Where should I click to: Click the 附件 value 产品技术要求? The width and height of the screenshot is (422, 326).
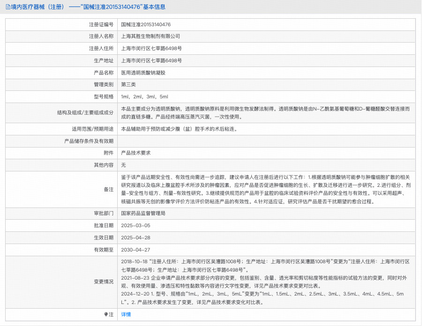tap(136, 153)
